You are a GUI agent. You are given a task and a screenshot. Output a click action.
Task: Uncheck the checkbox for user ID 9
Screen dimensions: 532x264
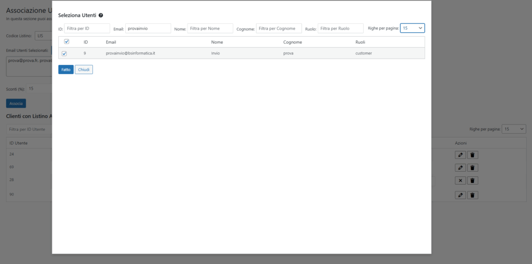click(64, 53)
